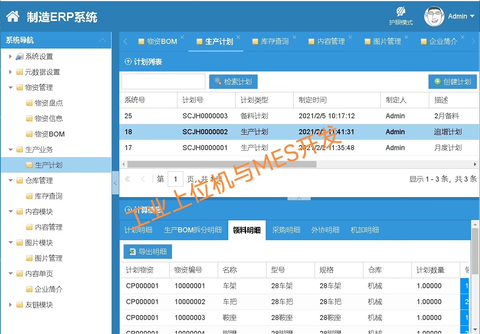Viewport: 480px width, 334px height.
Task: Click the home icon in the header
Action: [13, 16]
